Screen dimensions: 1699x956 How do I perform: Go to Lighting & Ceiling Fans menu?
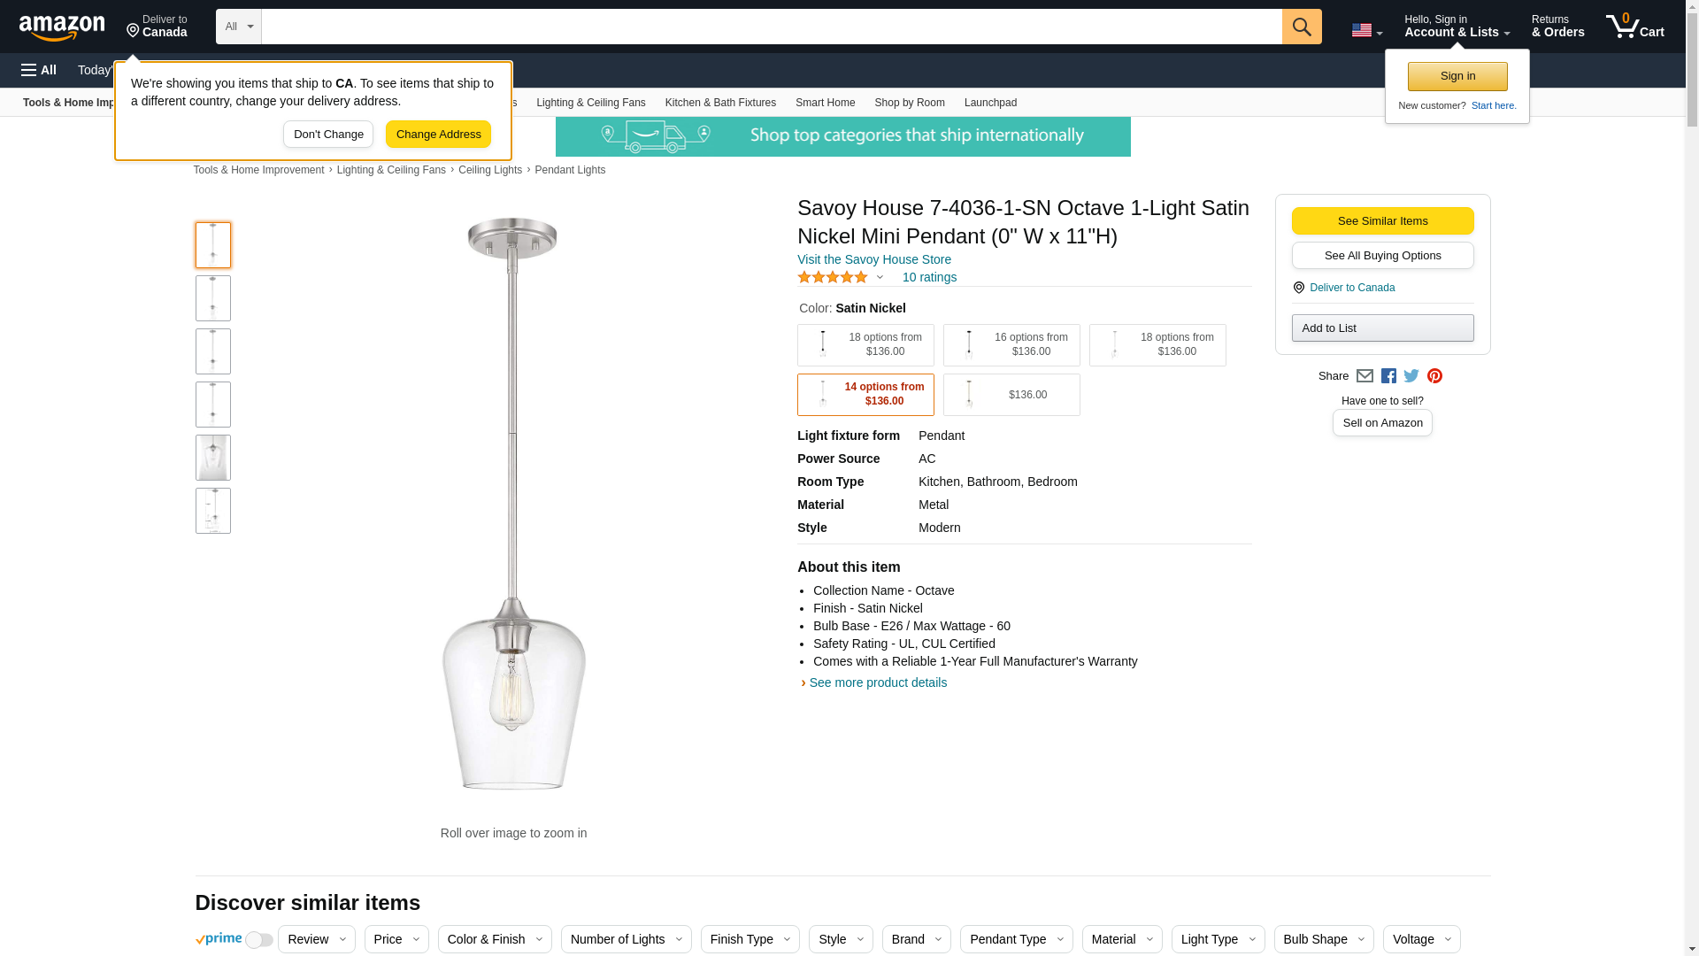tap(590, 103)
